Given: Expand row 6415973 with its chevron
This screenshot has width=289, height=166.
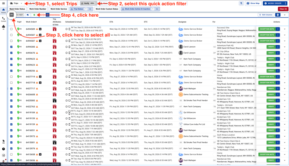Looking at the screenshot, I should click(x=285, y=136).
